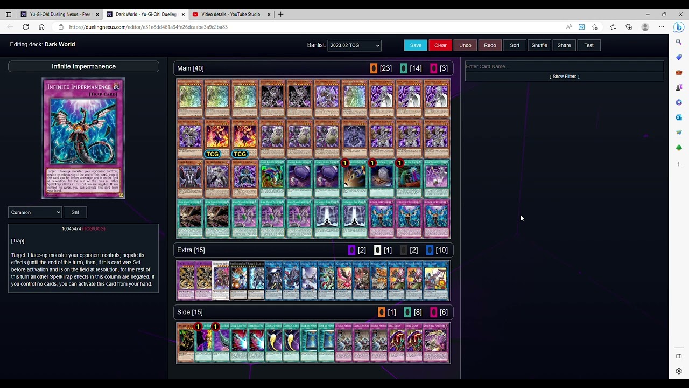Open the tab actions menu icon

pos(9,15)
